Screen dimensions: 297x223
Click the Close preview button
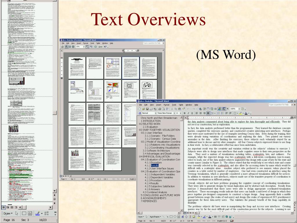point(100,47)
